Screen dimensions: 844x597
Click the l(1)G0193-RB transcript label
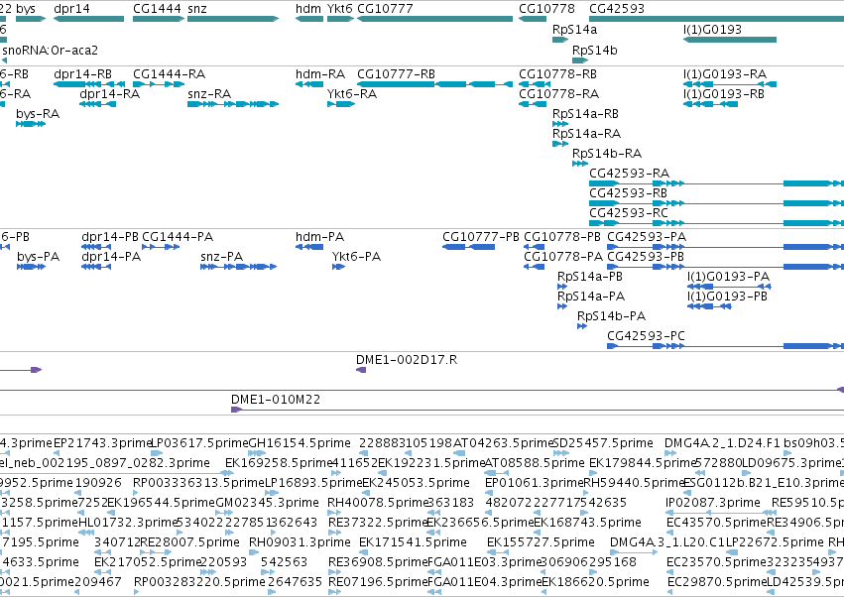723,93
